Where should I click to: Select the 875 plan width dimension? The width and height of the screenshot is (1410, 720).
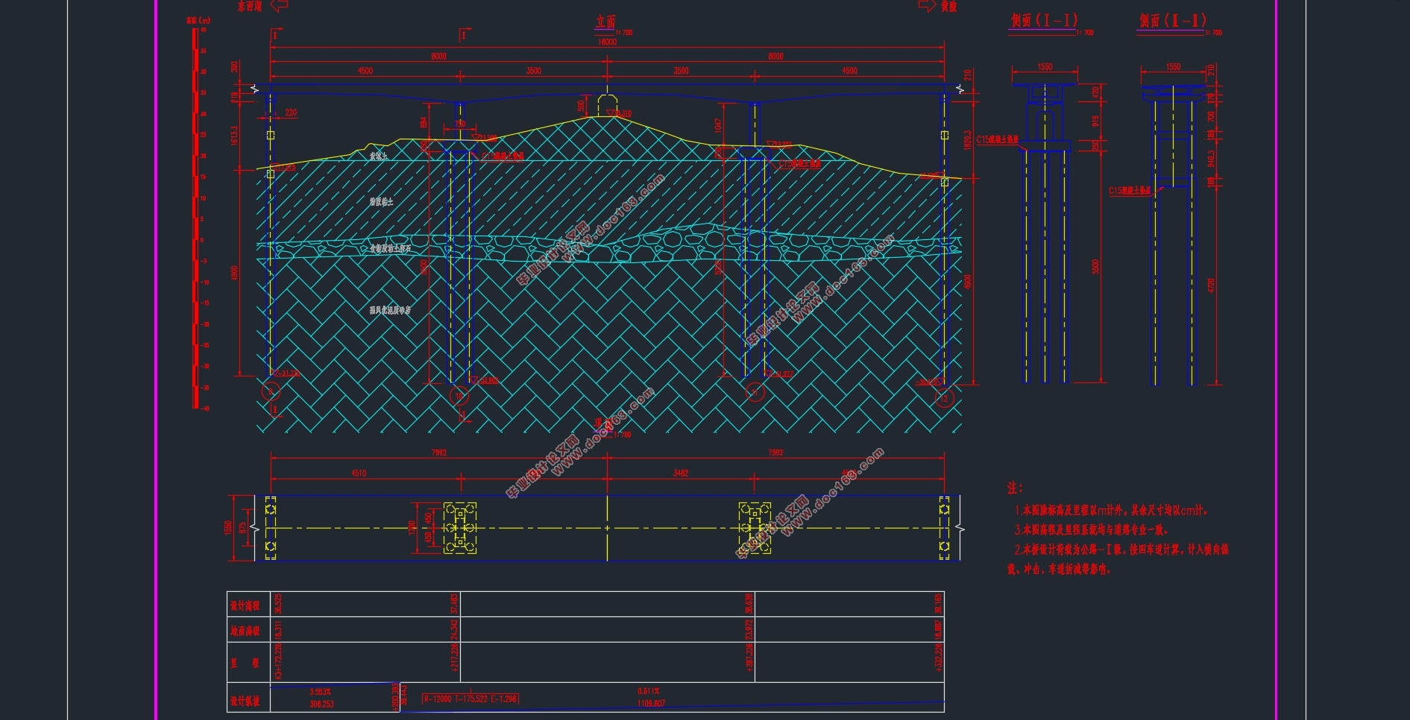coord(242,528)
